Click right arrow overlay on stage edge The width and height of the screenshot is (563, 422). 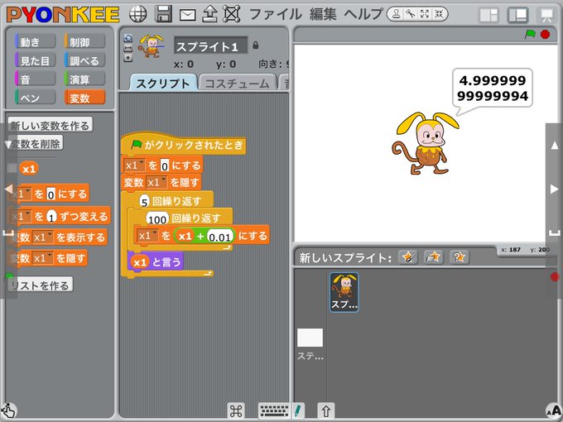555,189
